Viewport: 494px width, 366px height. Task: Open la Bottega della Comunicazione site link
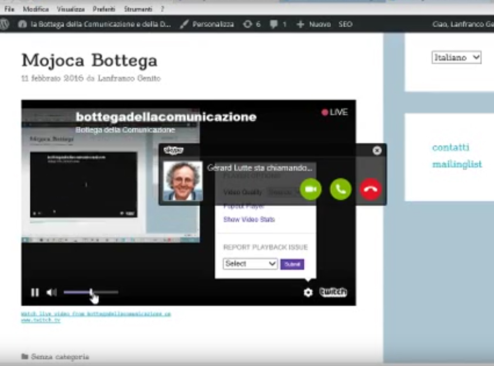[101, 24]
